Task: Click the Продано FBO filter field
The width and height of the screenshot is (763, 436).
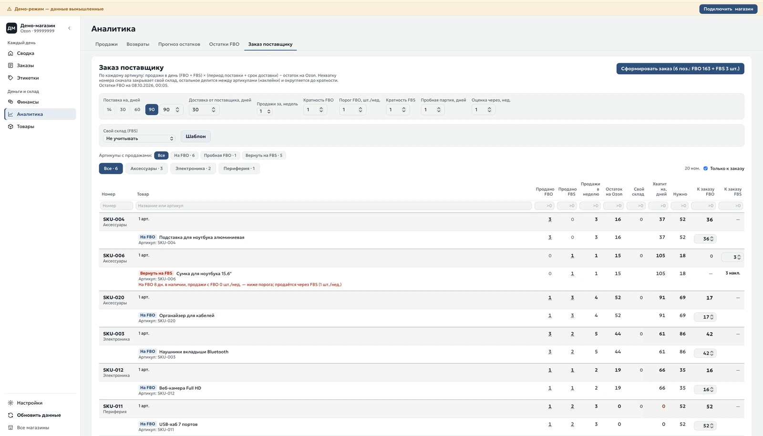Action: (x=545, y=206)
